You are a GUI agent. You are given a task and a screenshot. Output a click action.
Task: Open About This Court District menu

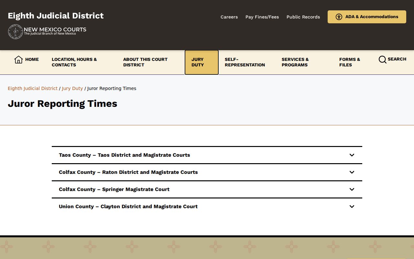coord(145,62)
